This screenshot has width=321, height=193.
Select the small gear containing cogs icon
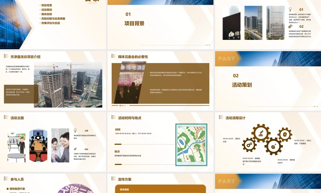249,145
